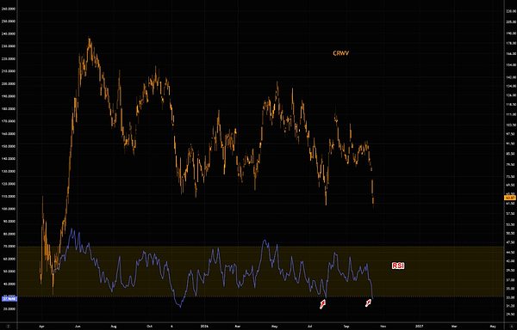Click the Apr label on time axis

click(41, 327)
